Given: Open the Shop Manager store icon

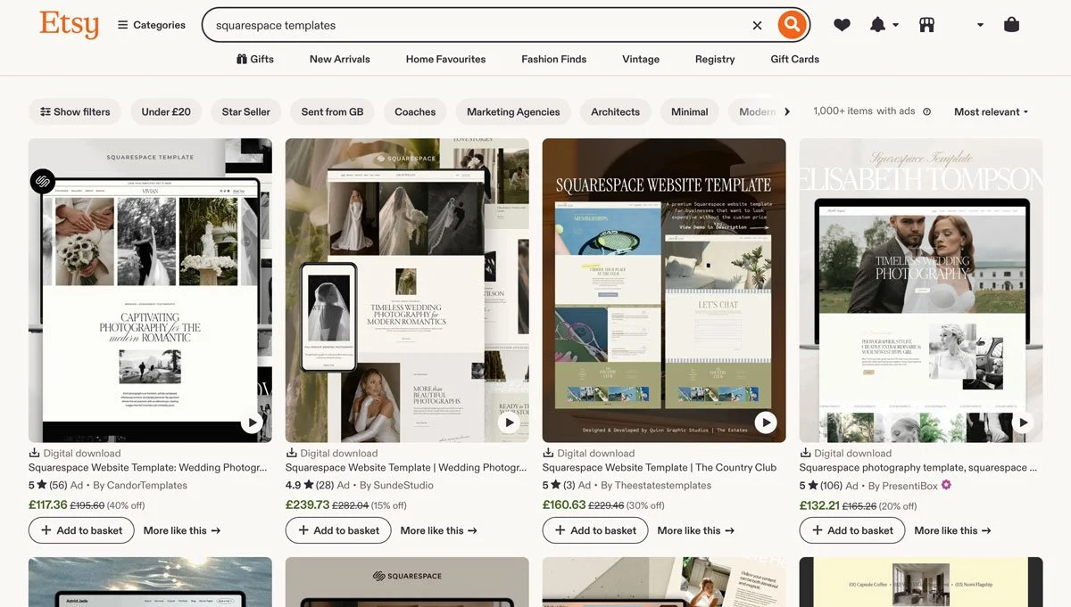Looking at the screenshot, I should point(926,25).
